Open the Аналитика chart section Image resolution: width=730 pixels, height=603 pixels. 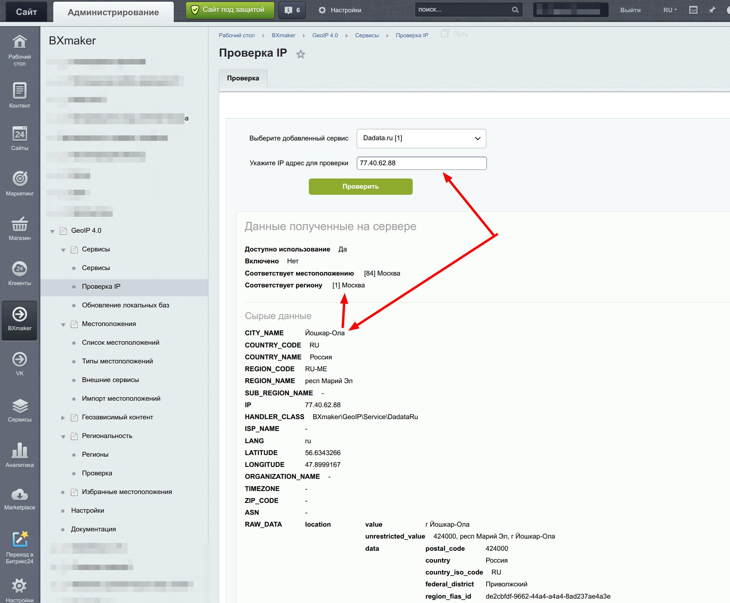coord(20,455)
